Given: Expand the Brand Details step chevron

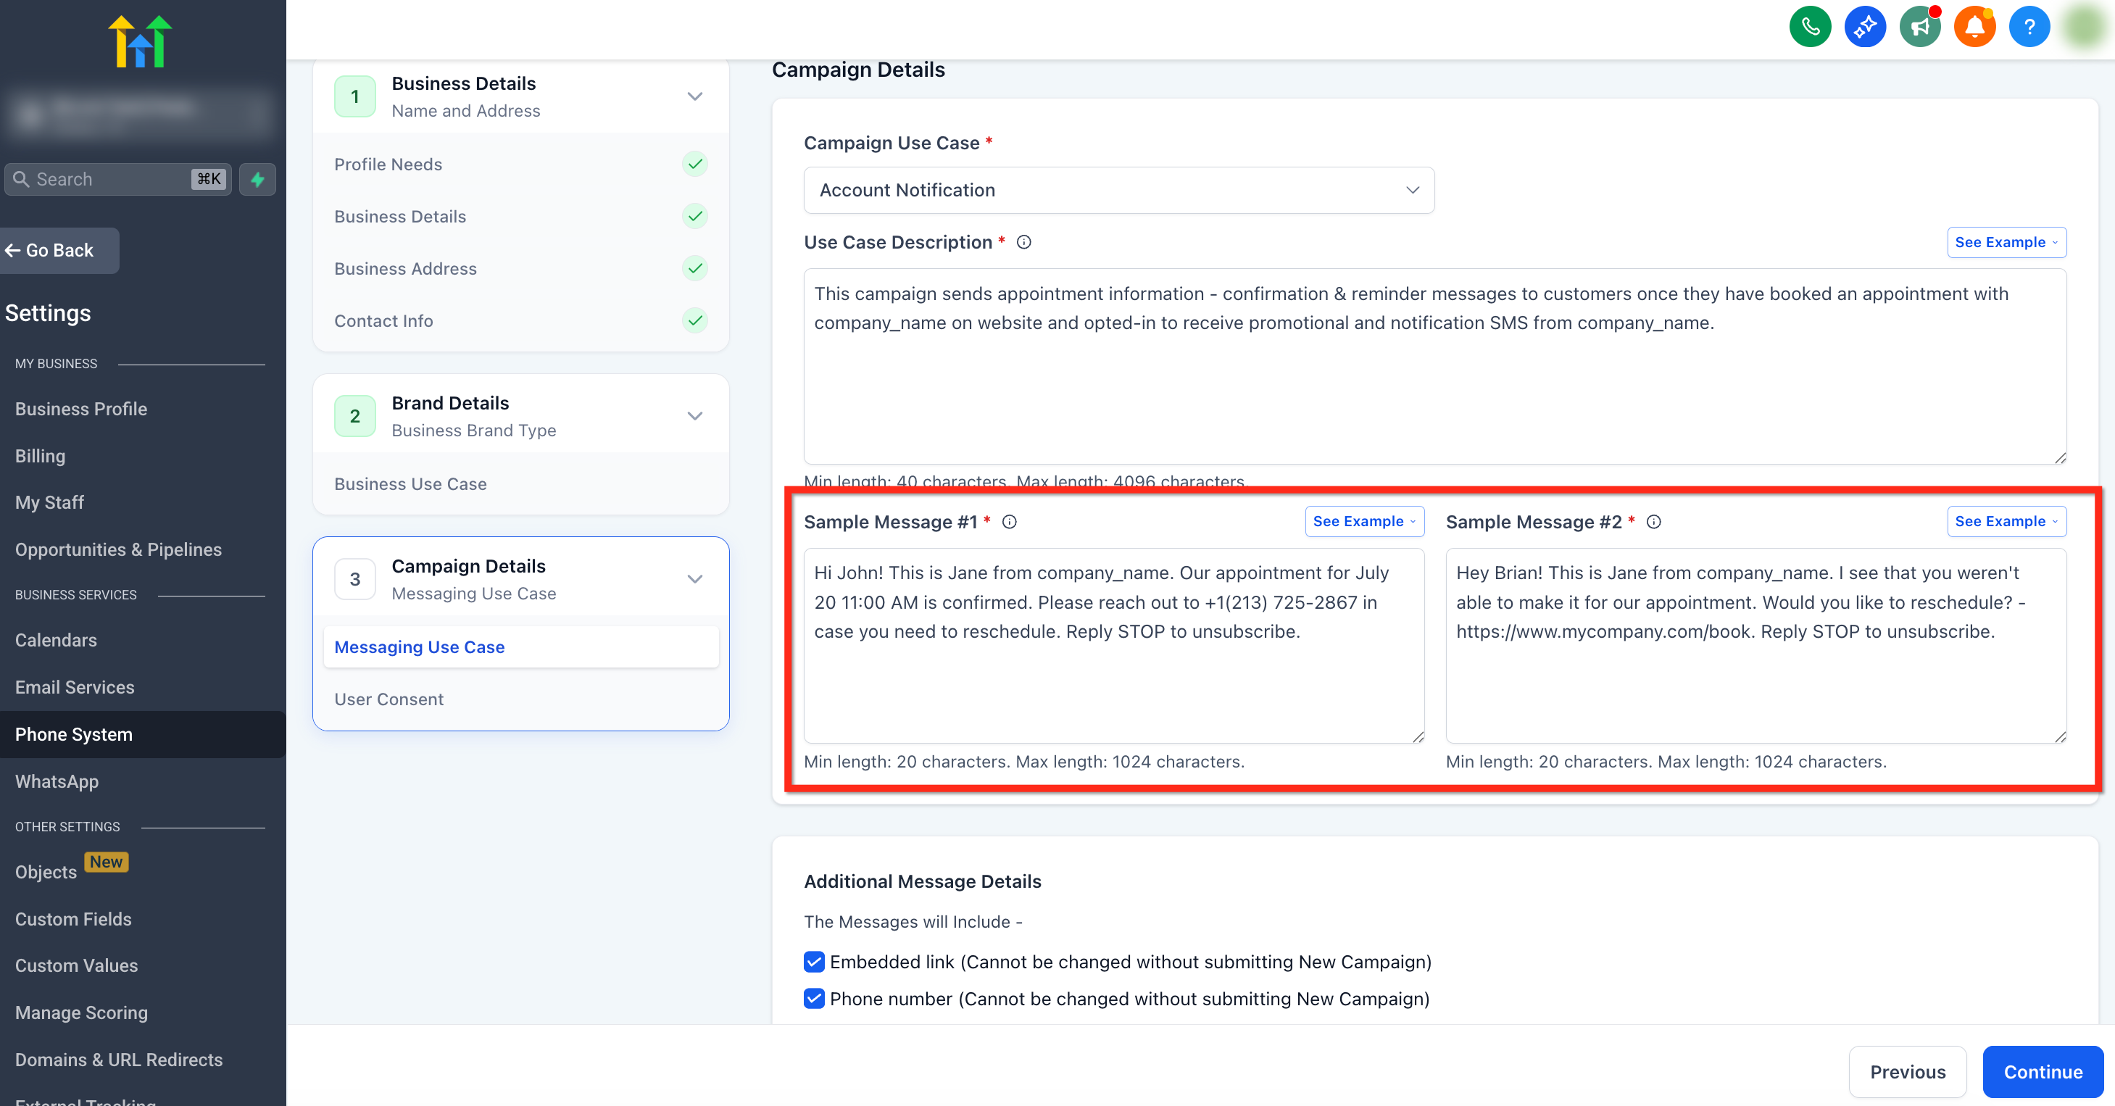Looking at the screenshot, I should 694,416.
